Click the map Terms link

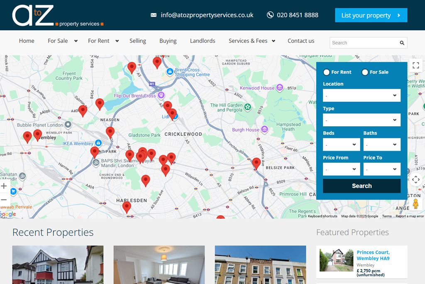coord(387,216)
